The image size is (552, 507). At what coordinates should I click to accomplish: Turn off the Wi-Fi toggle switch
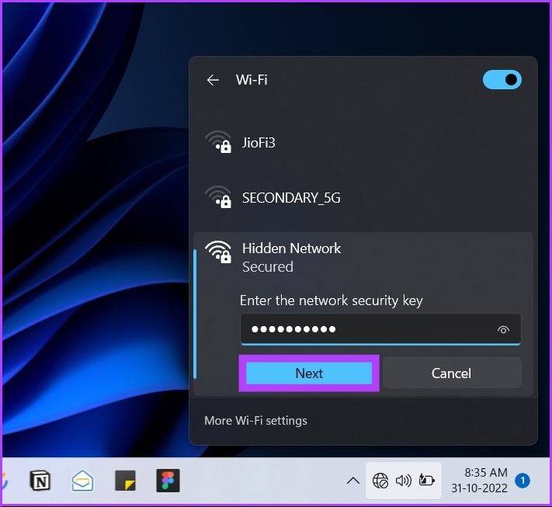click(x=502, y=79)
